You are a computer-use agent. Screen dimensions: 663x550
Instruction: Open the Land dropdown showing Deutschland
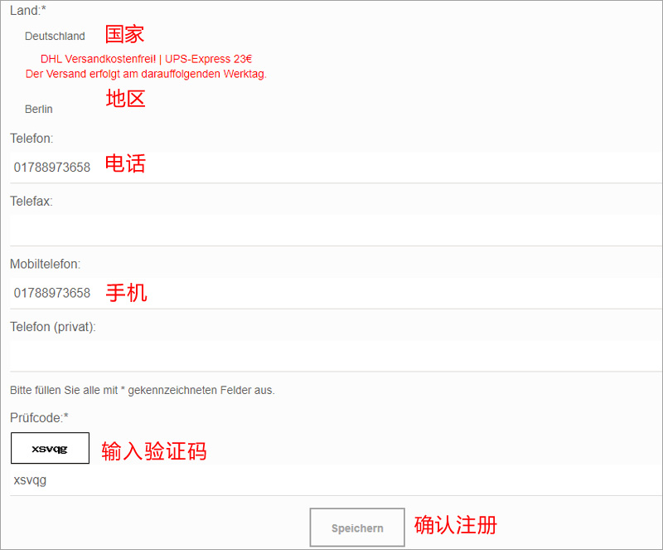(55, 37)
